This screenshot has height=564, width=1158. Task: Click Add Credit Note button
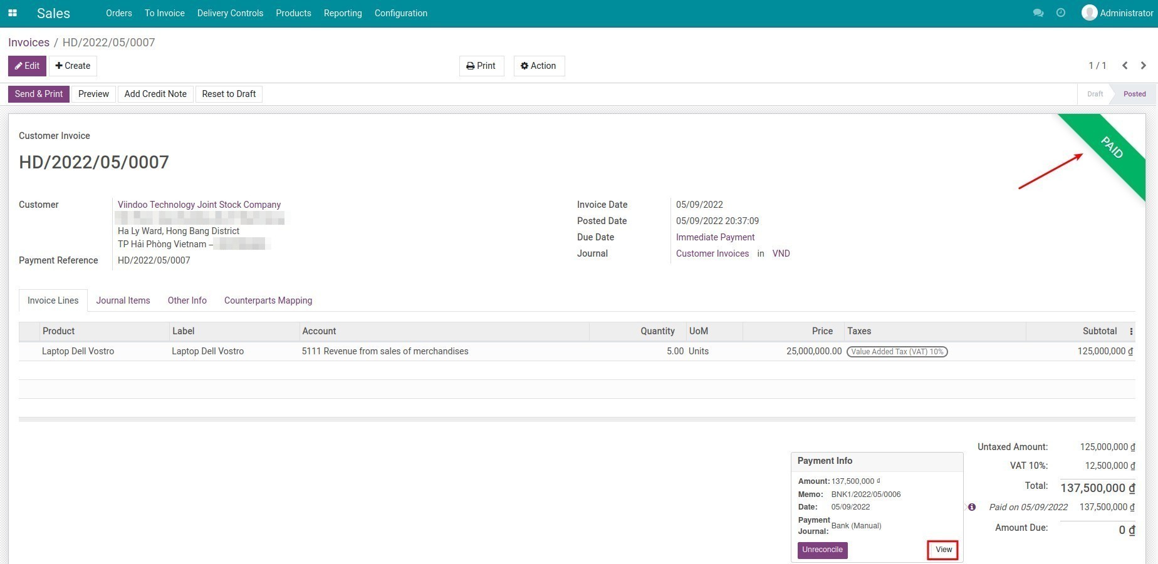155,94
